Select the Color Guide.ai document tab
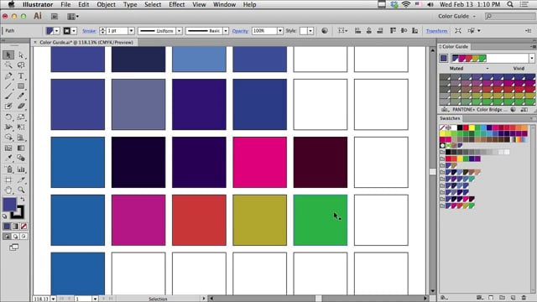 tap(86, 42)
